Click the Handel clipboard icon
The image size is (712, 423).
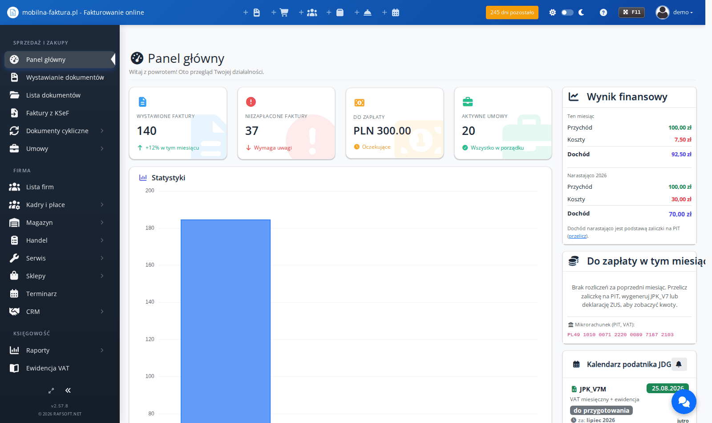tap(14, 240)
